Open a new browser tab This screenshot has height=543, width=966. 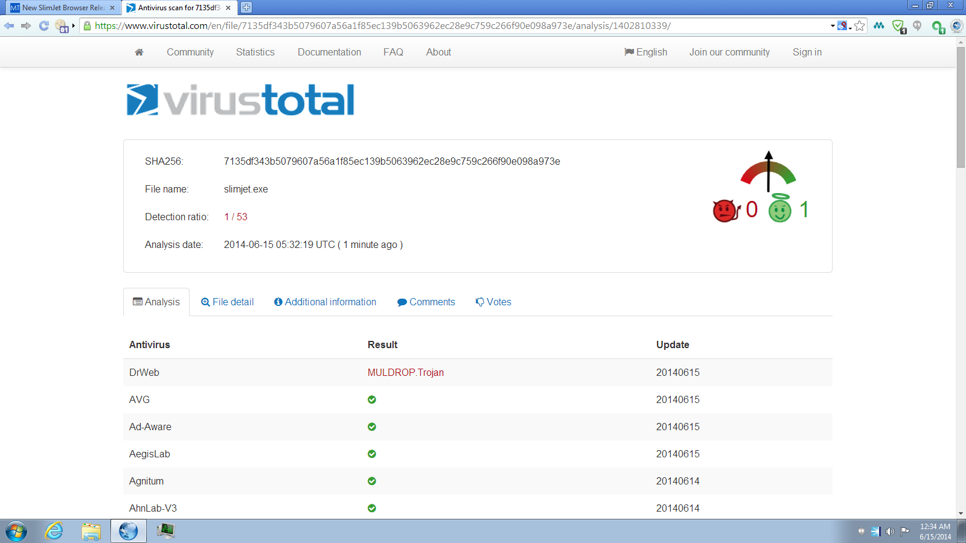(246, 7)
